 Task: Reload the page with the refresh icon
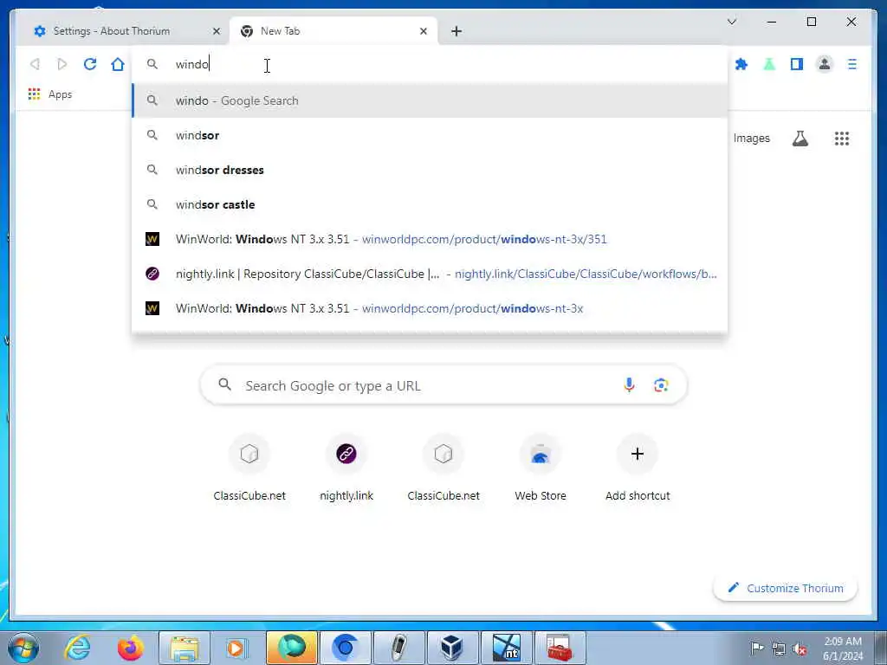click(x=90, y=64)
